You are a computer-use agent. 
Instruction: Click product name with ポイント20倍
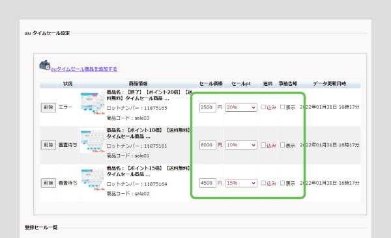[149, 96]
